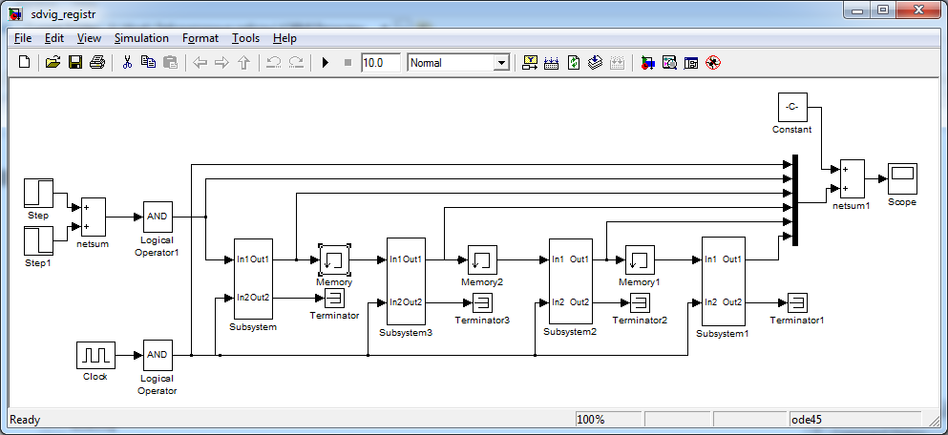
Task: Select the Subsystem1 block
Action: [x=723, y=280]
